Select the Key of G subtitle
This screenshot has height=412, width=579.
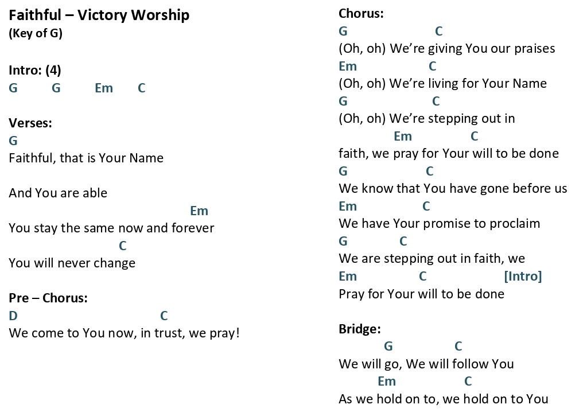pyautogui.click(x=36, y=33)
